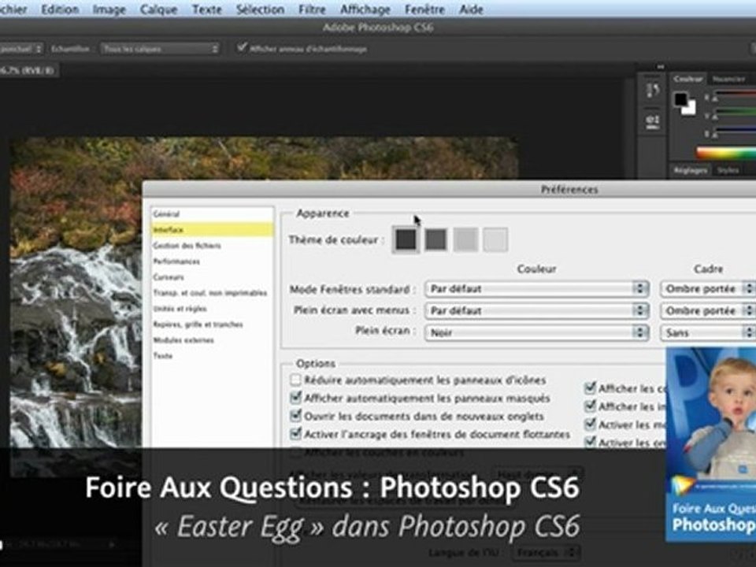Open the Calque menu

coord(158,9)
